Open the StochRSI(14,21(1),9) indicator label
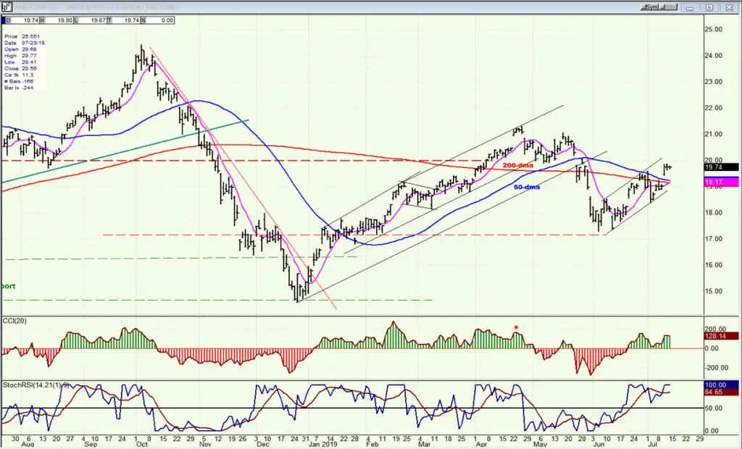The width and height of the screenshot is (742, 449). 36,385
